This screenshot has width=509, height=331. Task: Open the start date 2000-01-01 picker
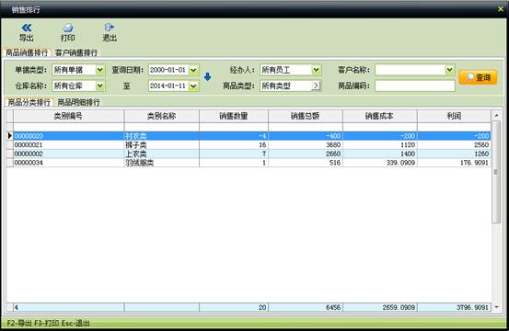tap(193, 70)
